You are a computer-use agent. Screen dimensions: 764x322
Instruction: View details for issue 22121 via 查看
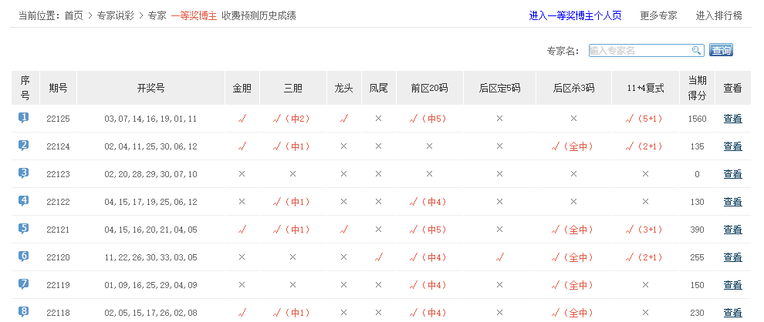[x=732, y=230]
